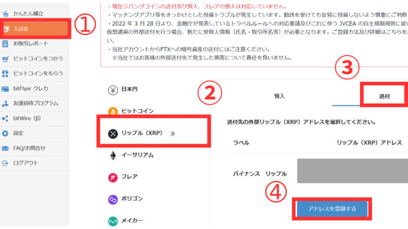Open the bitWire (β) share icon
The height and width of the screenshot is (229, 408).
5,118
